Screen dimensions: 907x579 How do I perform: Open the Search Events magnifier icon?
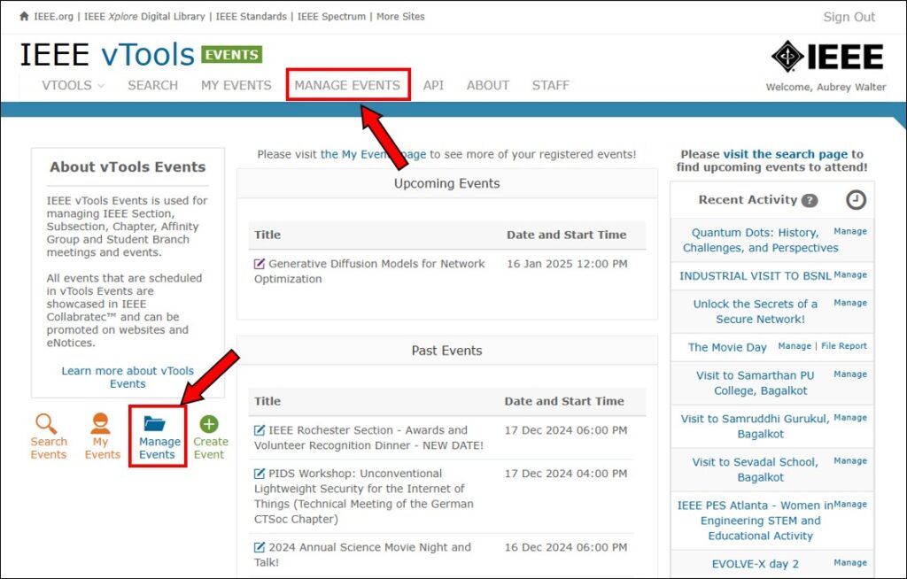coord(46,424)
